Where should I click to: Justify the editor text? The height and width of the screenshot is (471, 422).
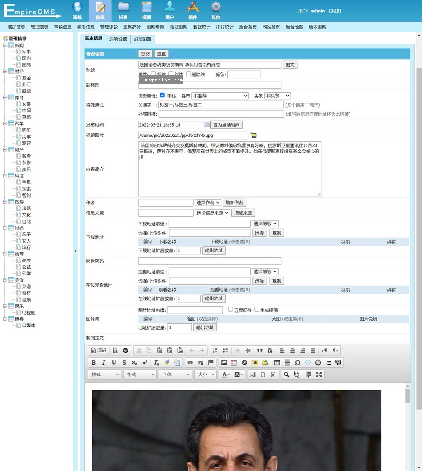[313, 351]
